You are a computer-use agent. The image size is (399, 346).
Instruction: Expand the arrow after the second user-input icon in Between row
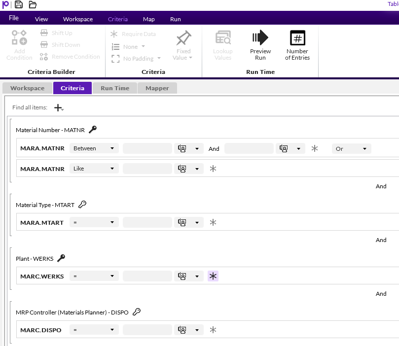298,149
